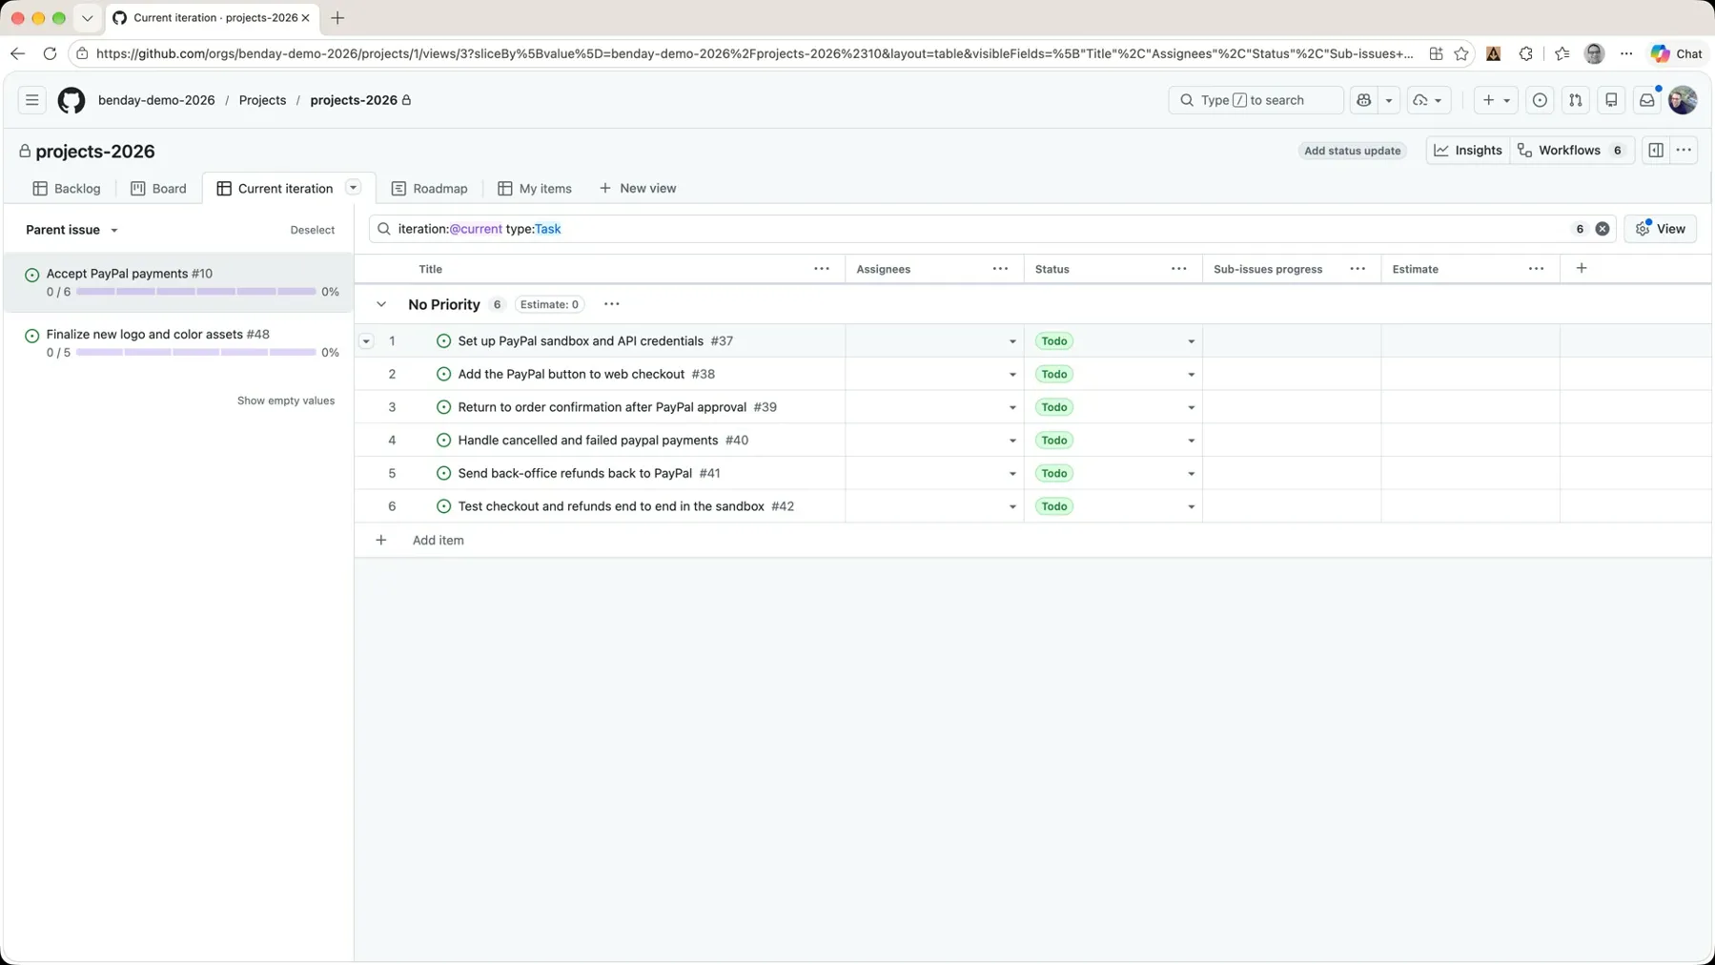Switch to the Roadmap tab
Image resolution: width=1715 pixels, height=965 pixels.
[x=430, y=189]
